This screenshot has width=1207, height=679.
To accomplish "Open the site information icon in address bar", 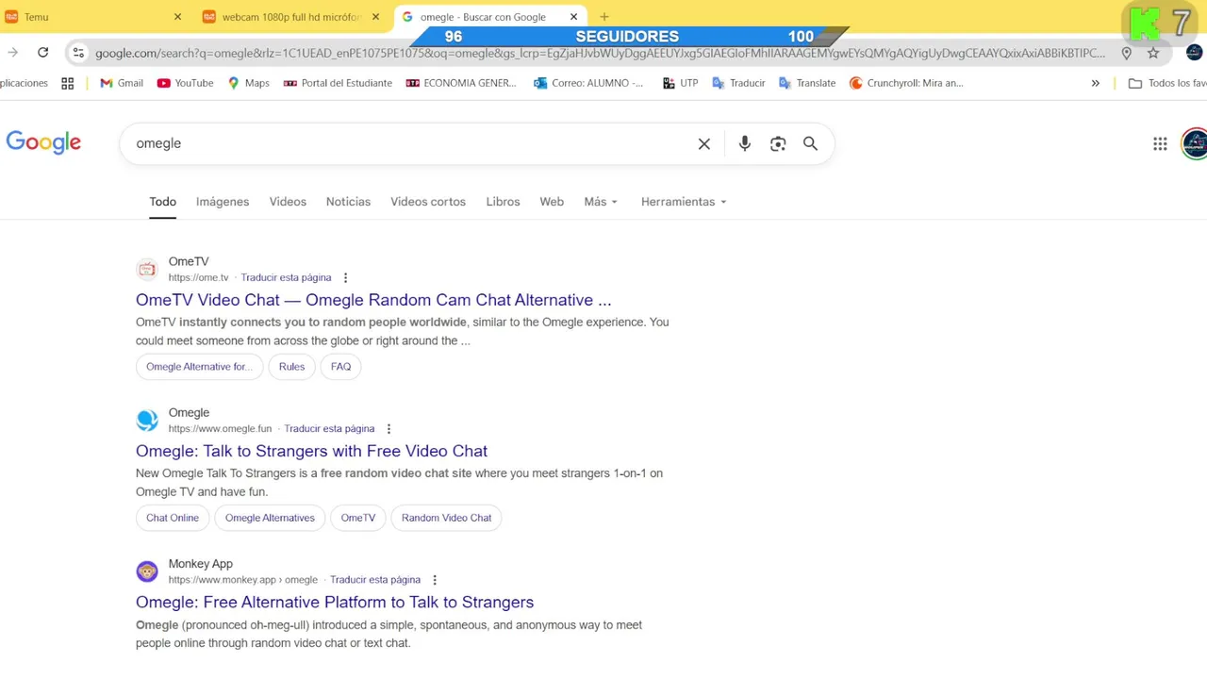I will tap(78, 53).
